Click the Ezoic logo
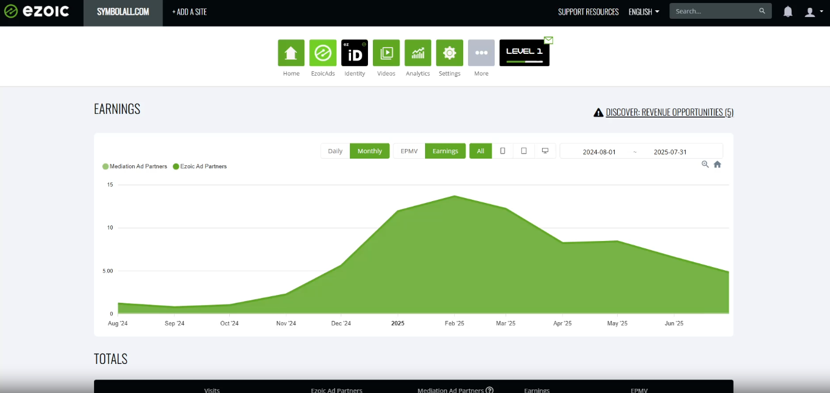Viewport: 830px width, 393px height. [36, 12]
